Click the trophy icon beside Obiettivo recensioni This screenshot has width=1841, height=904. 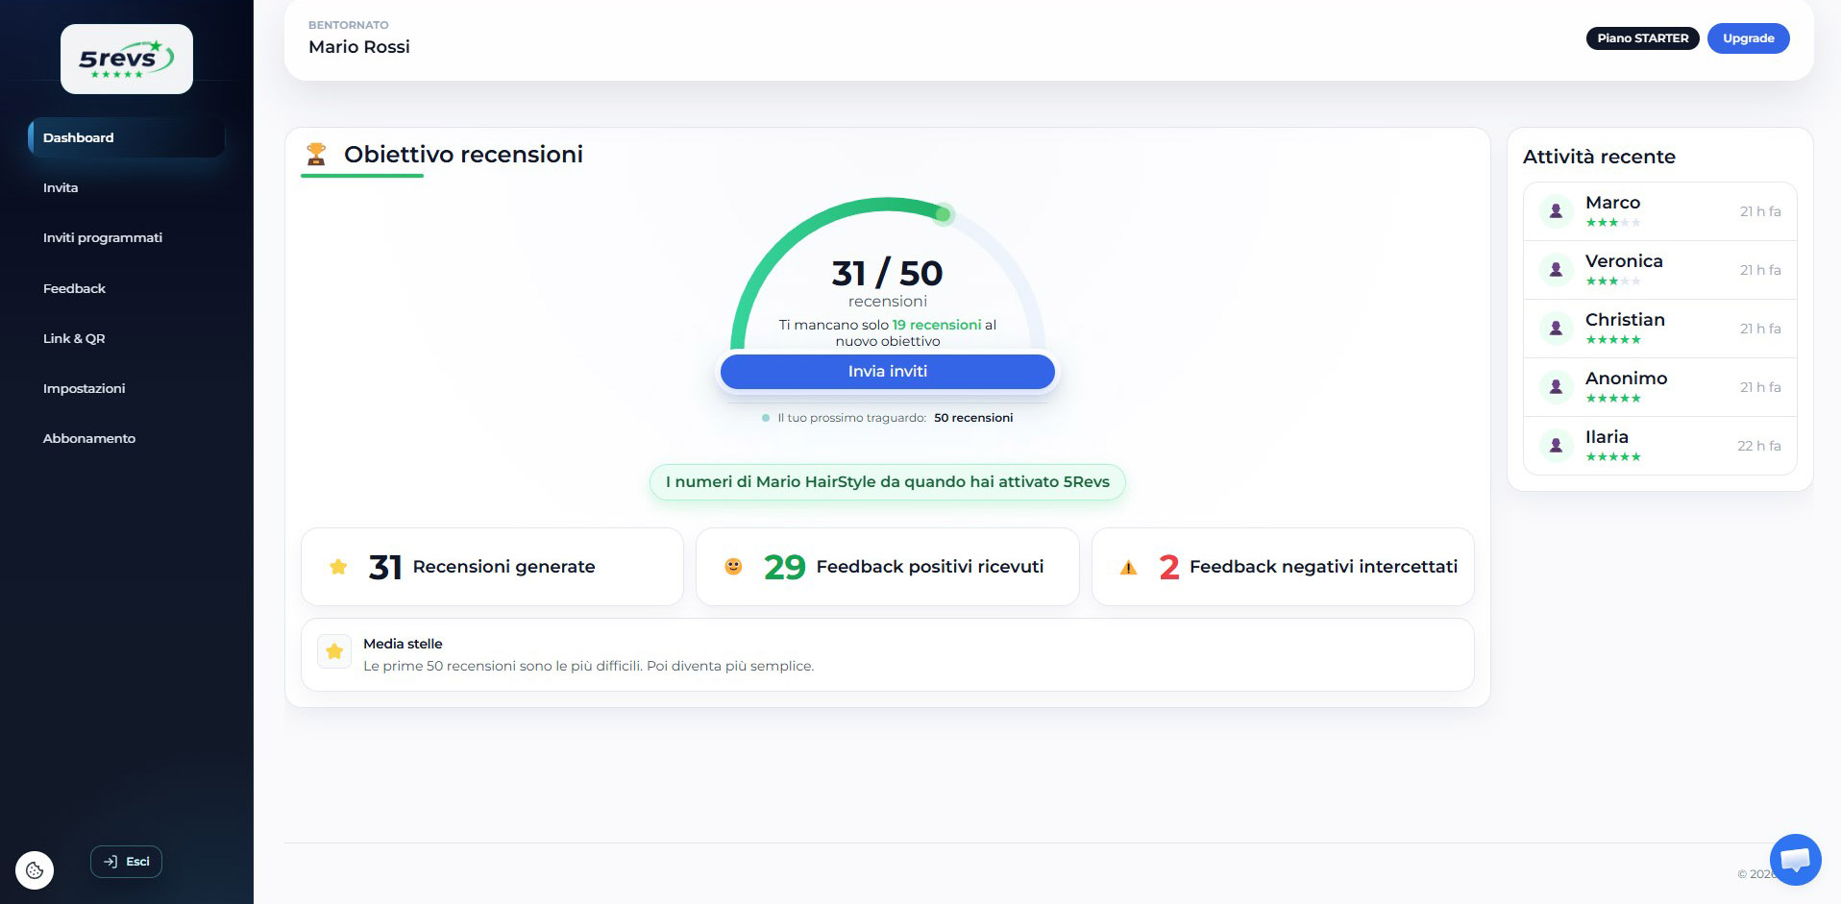[316, 154]
